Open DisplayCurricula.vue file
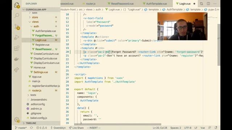Viewport: 232px width, 130px height. coord(45,58)
